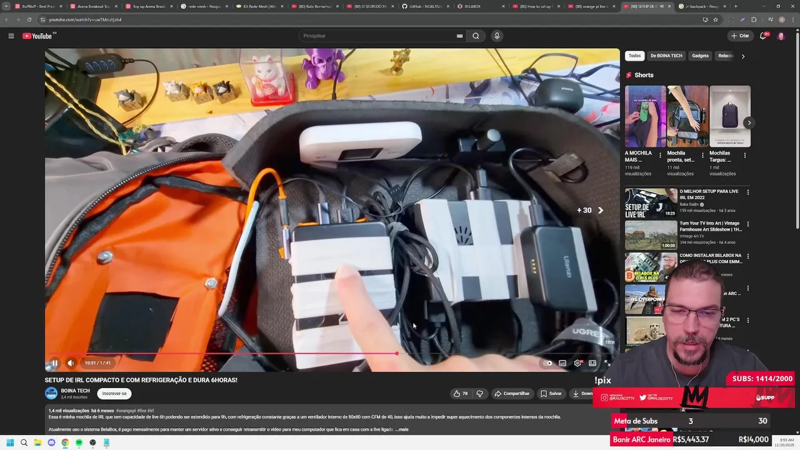Open YouTube notifications bell
The height and width of the screenshot is (450, 800).
tap(763, 36)
